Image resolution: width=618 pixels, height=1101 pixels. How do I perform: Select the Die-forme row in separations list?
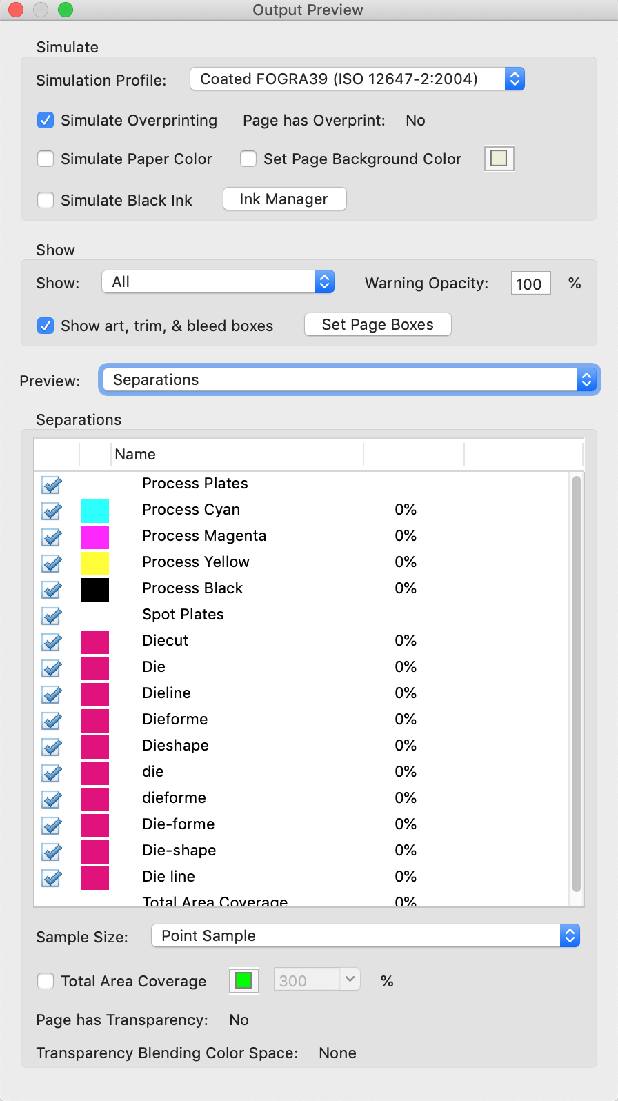tap(178, 824)
